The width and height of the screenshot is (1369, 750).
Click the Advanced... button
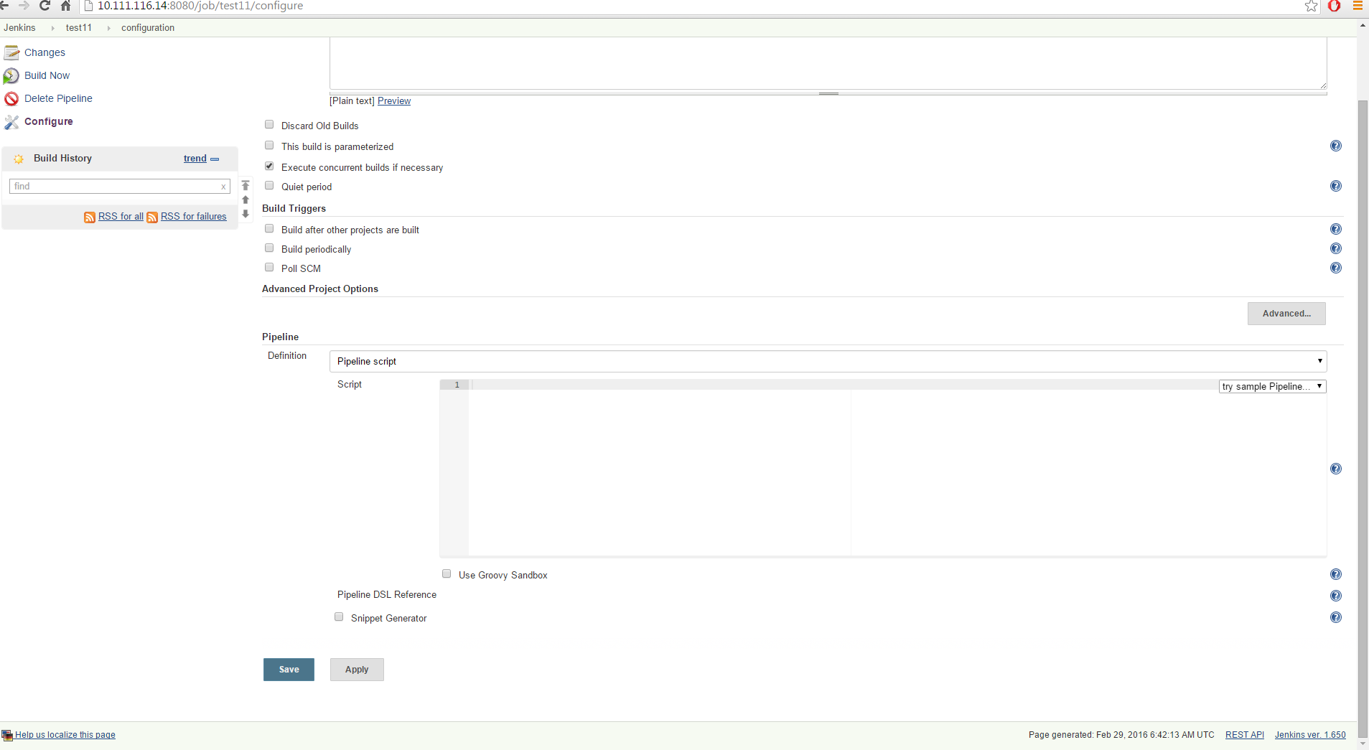click(1286, 314)
